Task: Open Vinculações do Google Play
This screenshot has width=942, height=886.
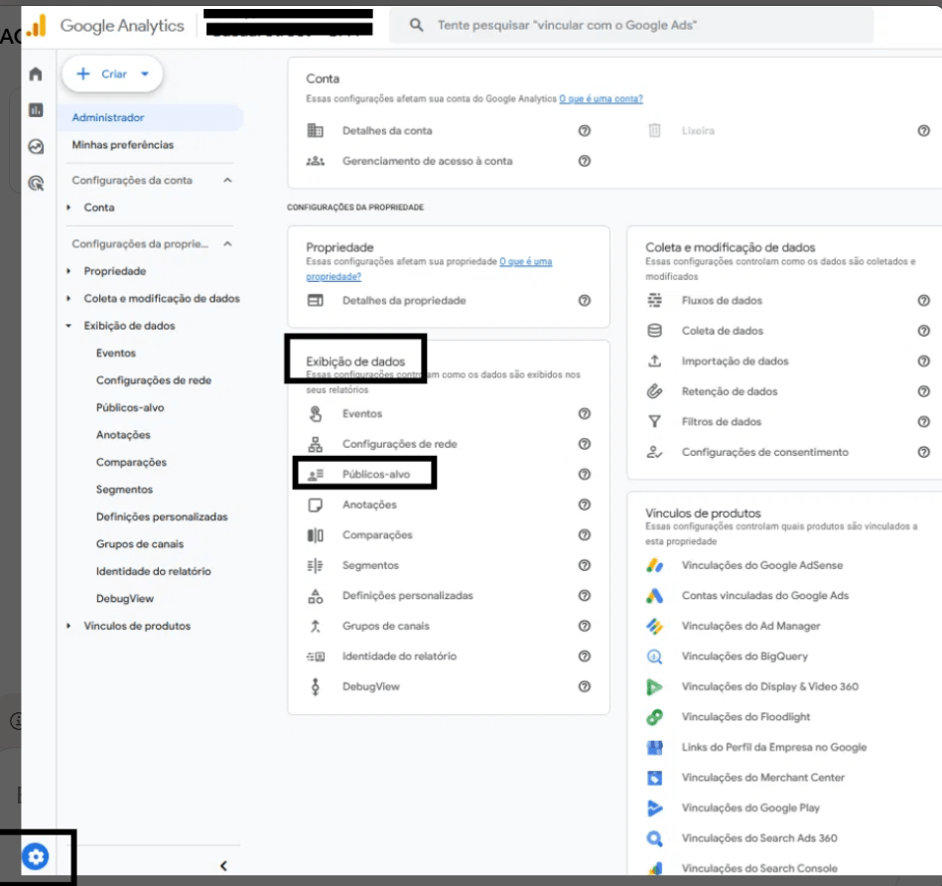Action: (750, 808)
